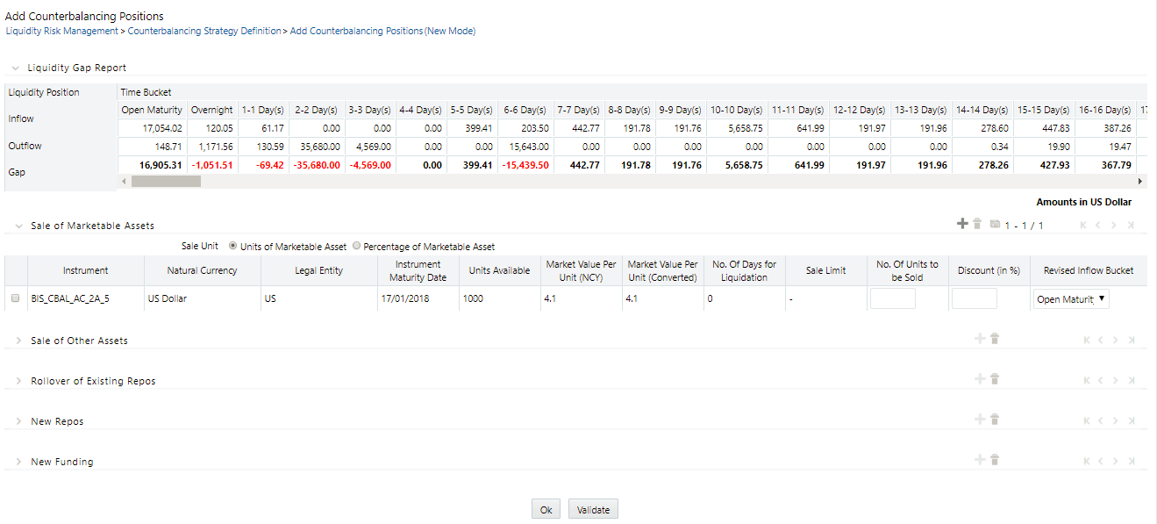Go to first page of Sale of Marketable Assets
Screen dimensions: 1157x524
coord(1085,226)
